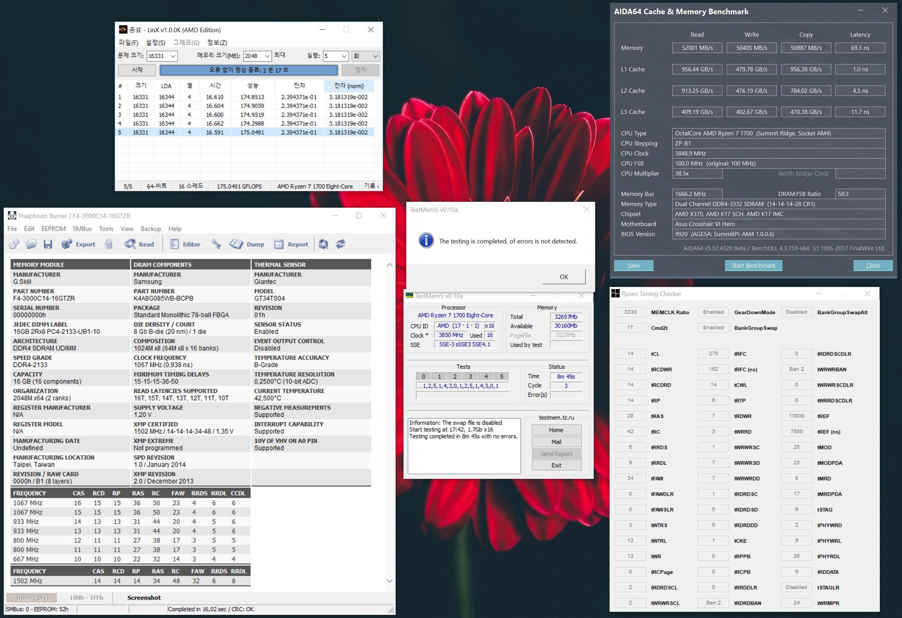Open the EEPROM menu in Thaiphoon Burner

pos(53,229)
